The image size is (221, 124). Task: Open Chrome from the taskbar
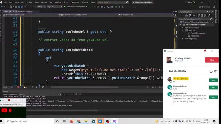79,121
